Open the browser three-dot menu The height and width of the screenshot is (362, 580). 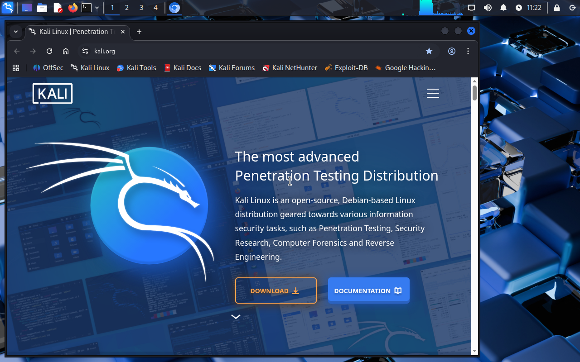click(x=468, y=51)
